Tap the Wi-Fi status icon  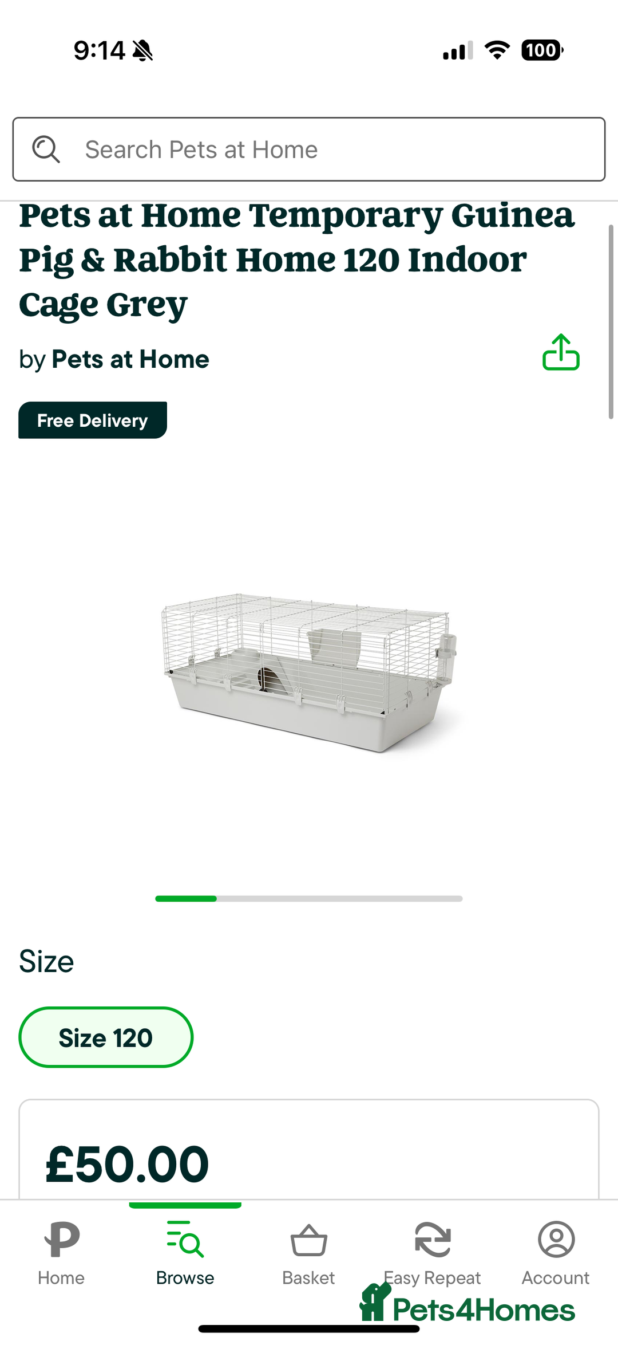click(497, 50)
